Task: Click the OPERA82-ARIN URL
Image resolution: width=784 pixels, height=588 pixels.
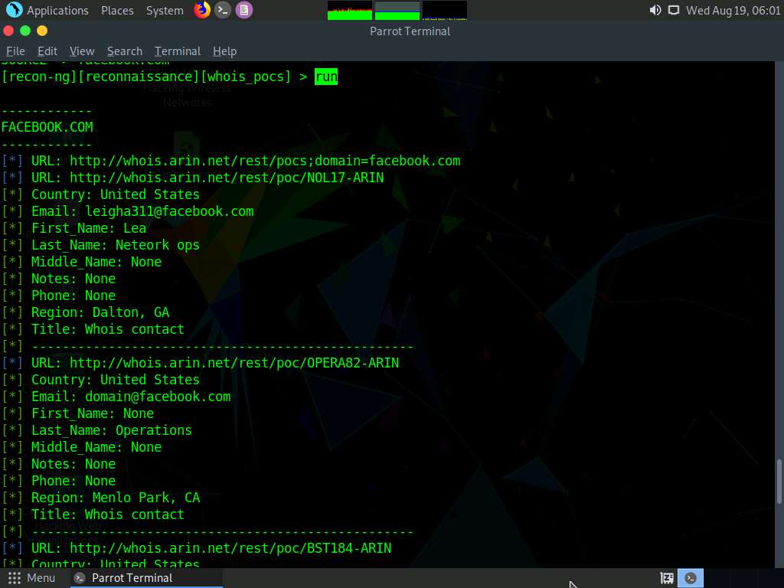Action: [234, 362]
